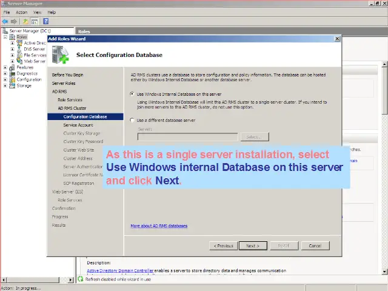The image size is (388, 291).
Task: Click the right pane scroll up arrow
Action: coord(384,64)
